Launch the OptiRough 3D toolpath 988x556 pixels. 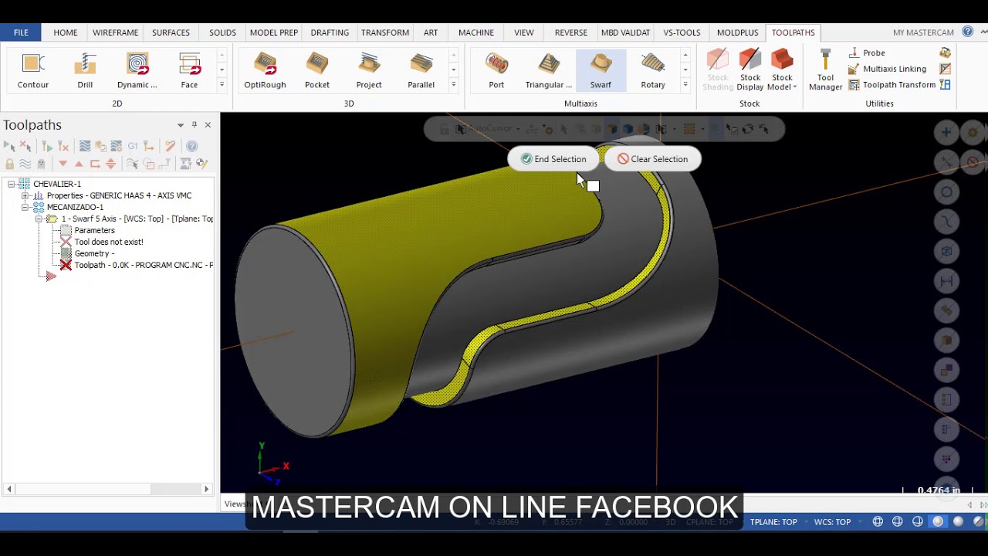pyautogui.click(x=265, y=70)
